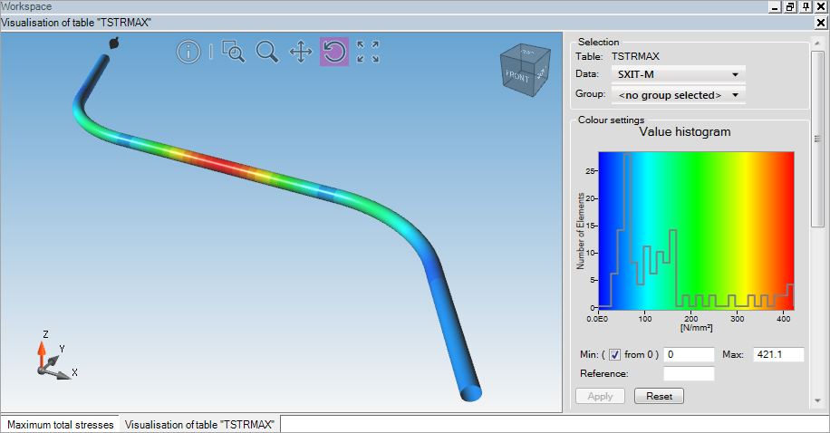The width and height of the screenshot is (830, 433).
Task: Pin the Workspace panel with pushpin icon
Action: (806, 7)
